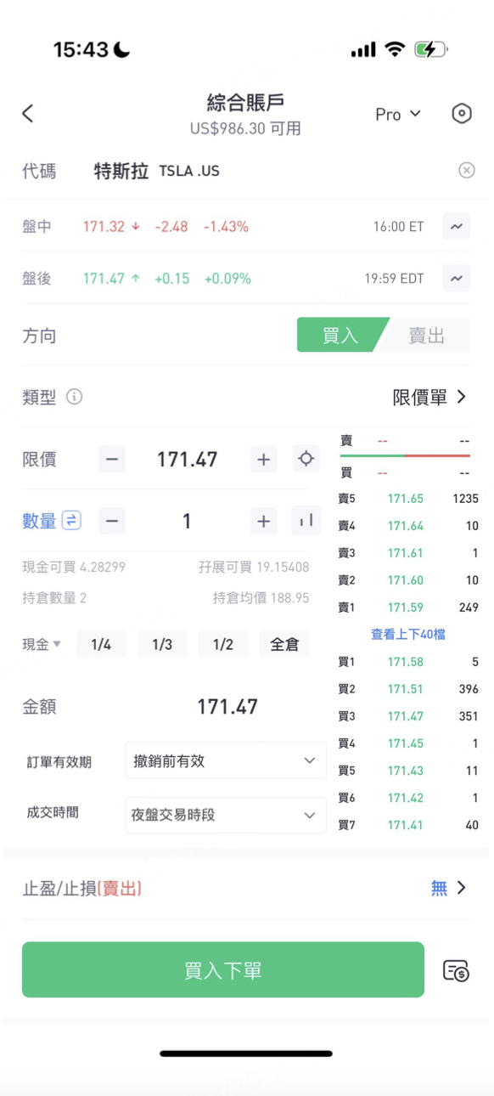Tap the back arrow icon
Viewport: 494px width, 1096px height.
pyautogui.click(x=28, y=113)
